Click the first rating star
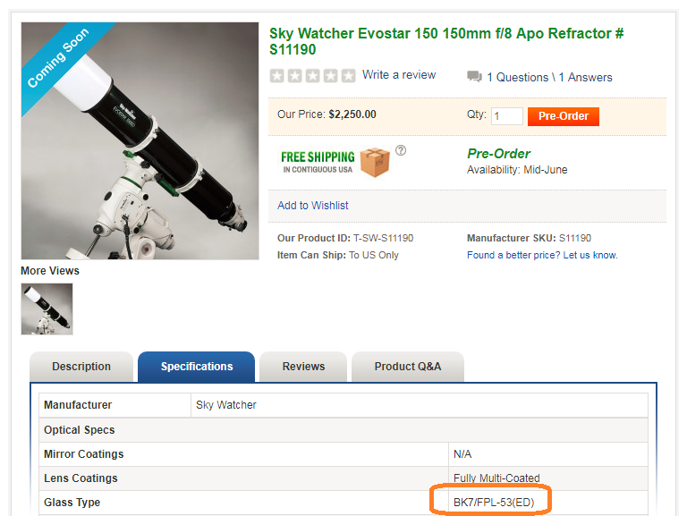This screenshot has width=687, height=516. click(x=277, y=76)
